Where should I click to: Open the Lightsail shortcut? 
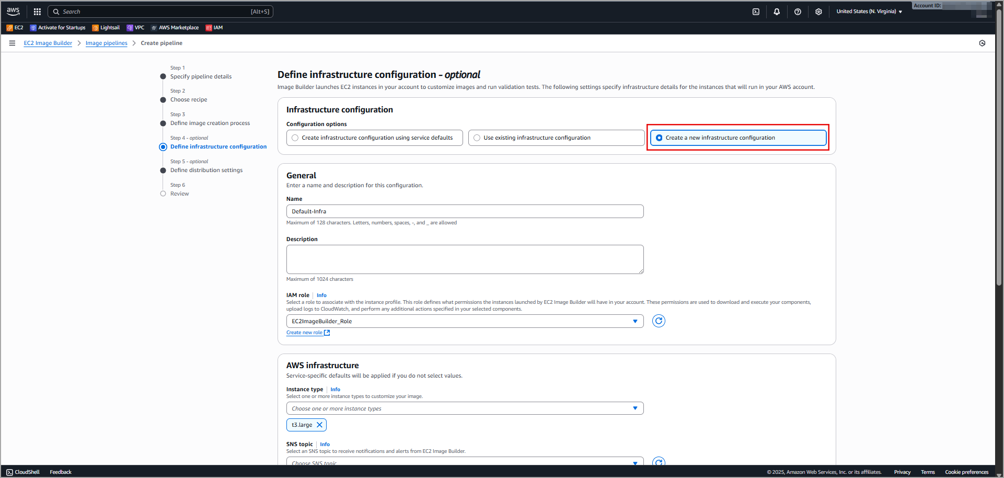click(106, 28)
